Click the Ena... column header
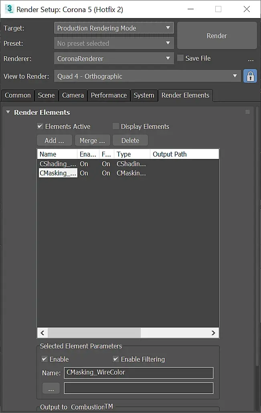 (x=88, y=154)
